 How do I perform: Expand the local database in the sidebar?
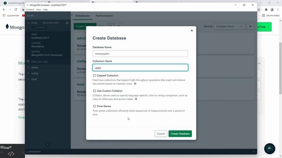pyautogui.click(x=28, y=79)
